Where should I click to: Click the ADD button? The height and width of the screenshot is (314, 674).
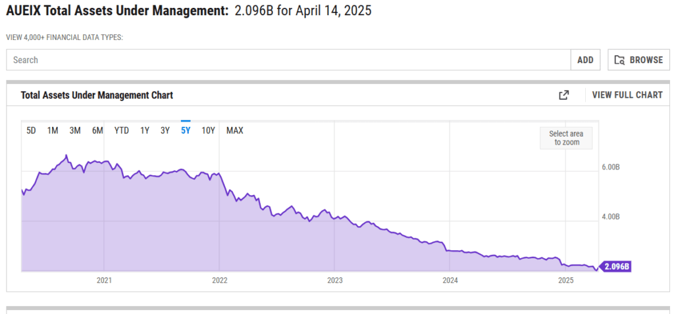(x=585, y=60)
